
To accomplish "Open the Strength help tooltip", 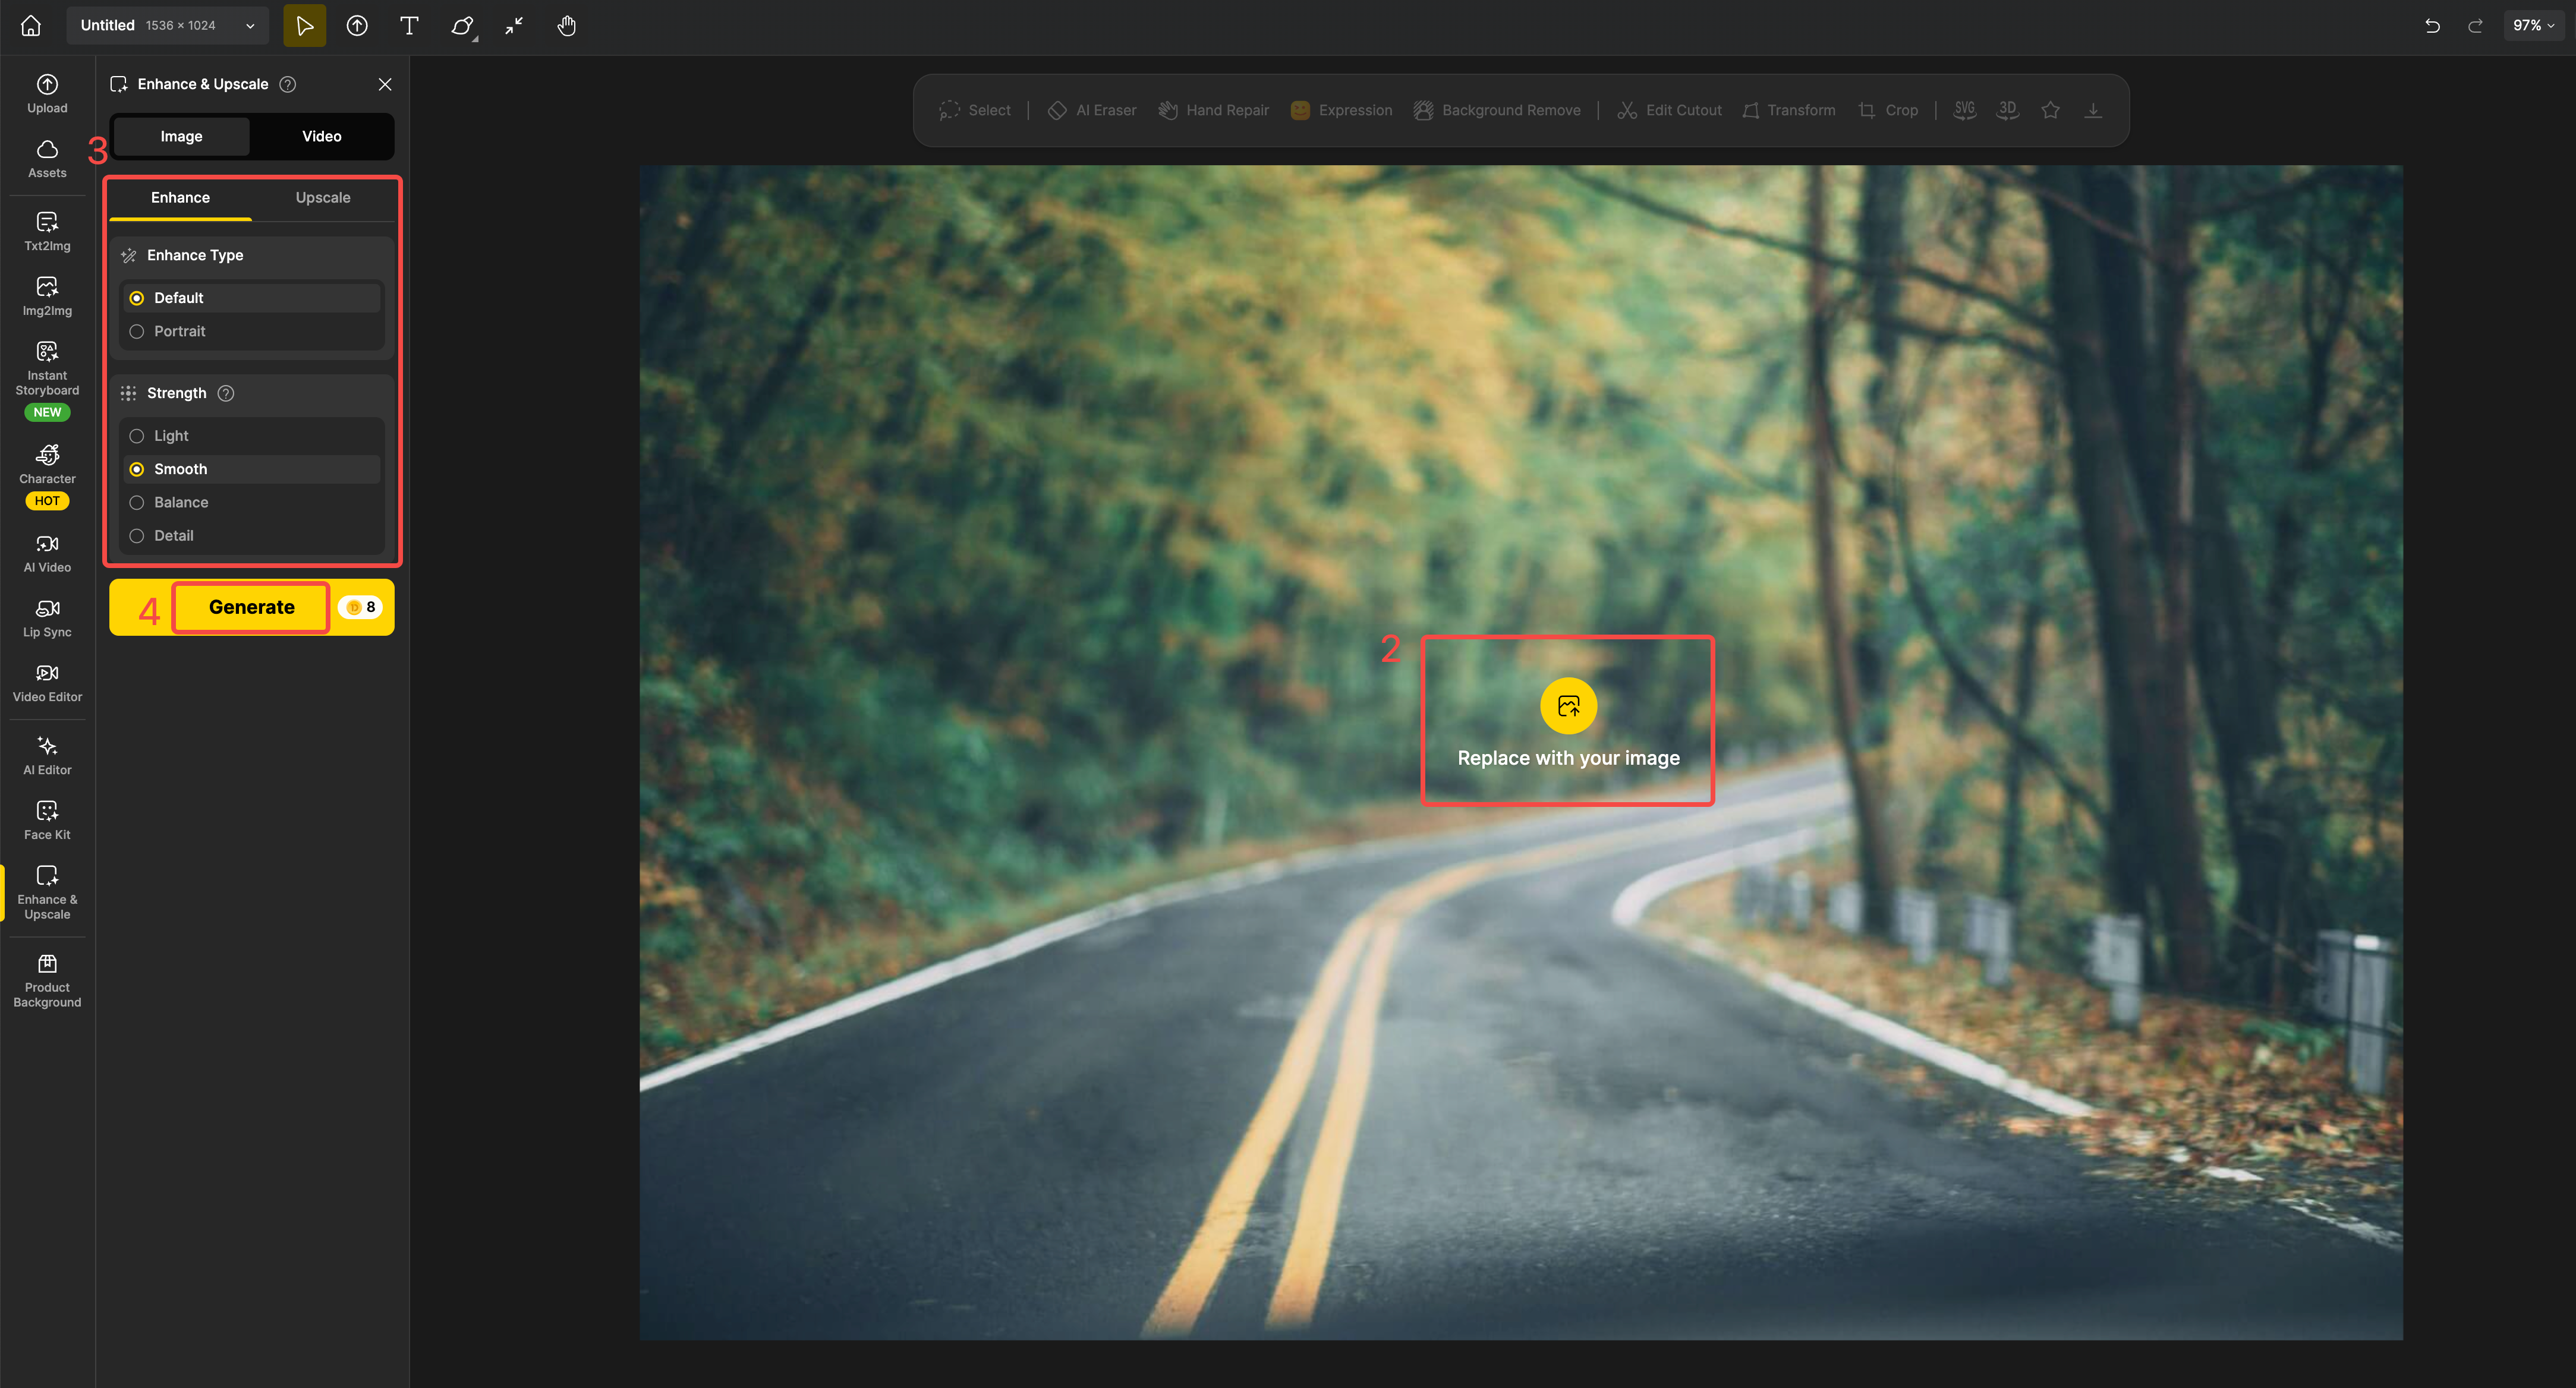I will coord(226,393).
